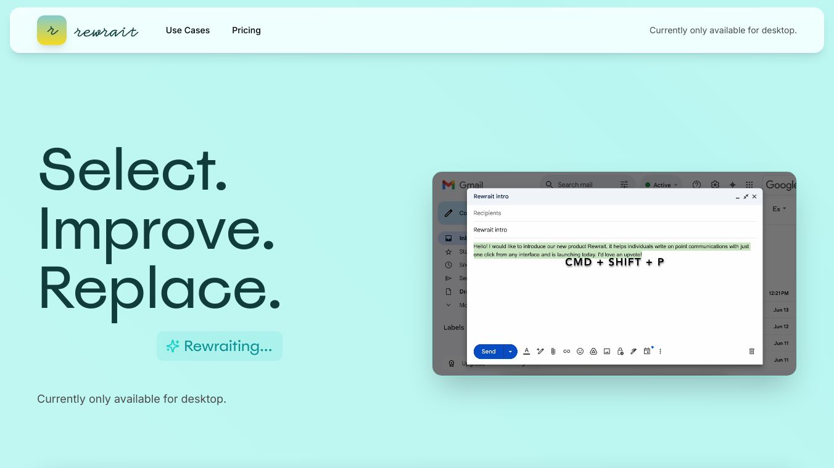Click the insert signature pen icon

click(634, 352)
